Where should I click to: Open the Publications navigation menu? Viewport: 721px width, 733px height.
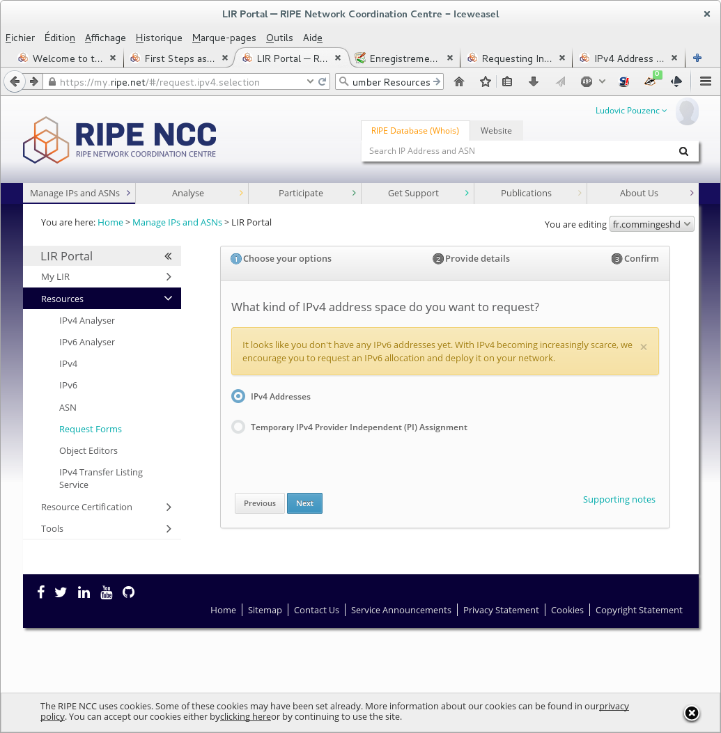[530, 193]
